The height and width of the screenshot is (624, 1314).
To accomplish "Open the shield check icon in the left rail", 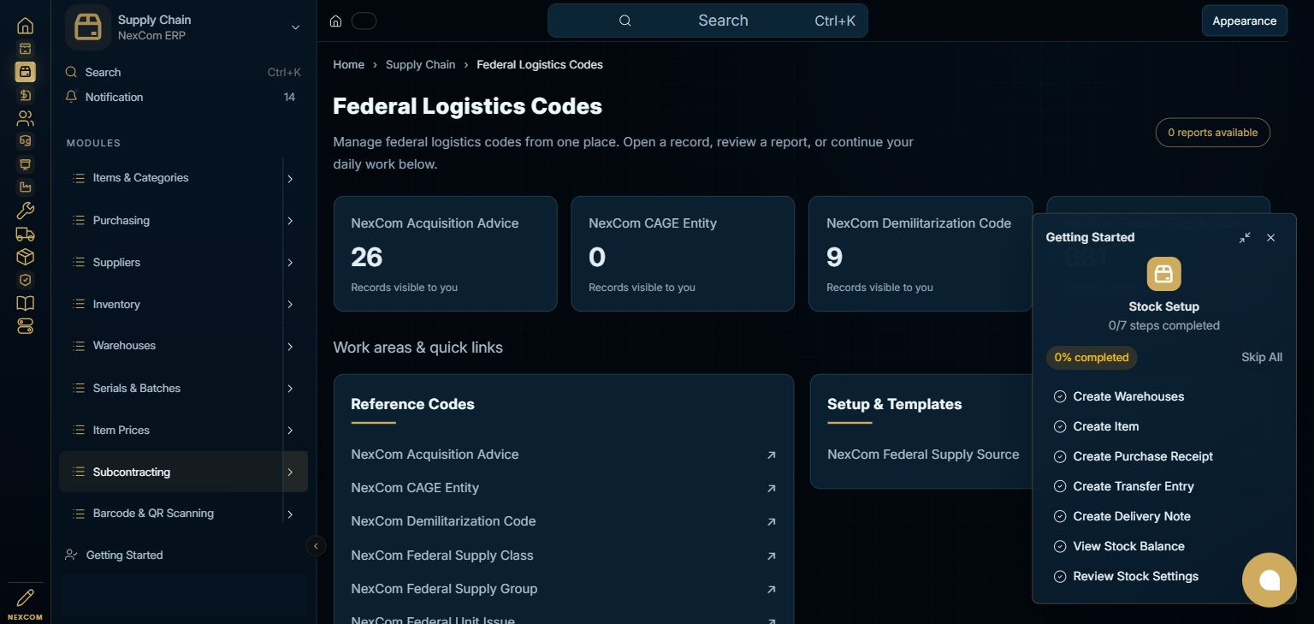I will pyautogui.click(x=26, y=280).
